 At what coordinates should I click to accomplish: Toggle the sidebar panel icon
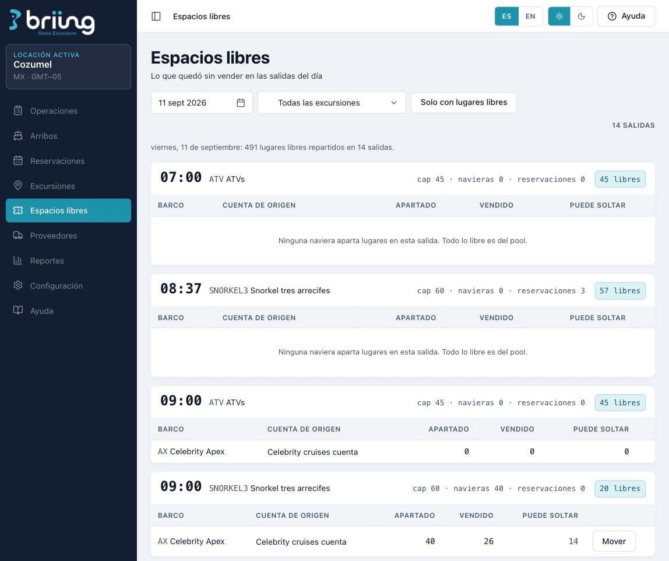pos(156,16)
